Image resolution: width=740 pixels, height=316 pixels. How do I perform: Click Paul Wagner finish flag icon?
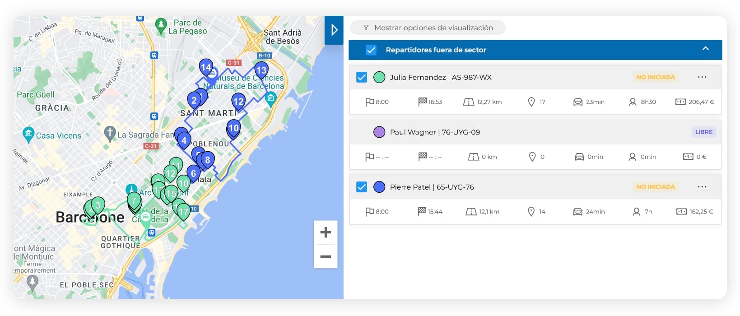coord(422,157)
